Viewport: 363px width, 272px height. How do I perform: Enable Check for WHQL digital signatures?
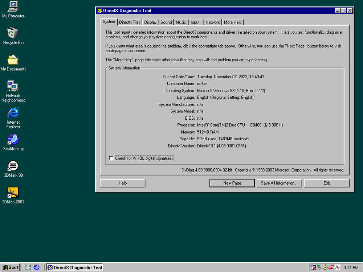click(x=111, y=158)
